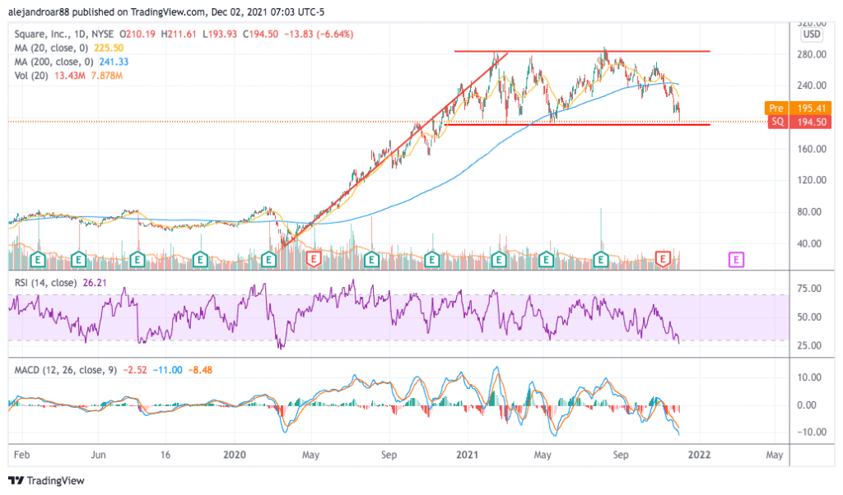843x495 pixels.
Task: Click the close value C194.50
Action: pos(260,34)
